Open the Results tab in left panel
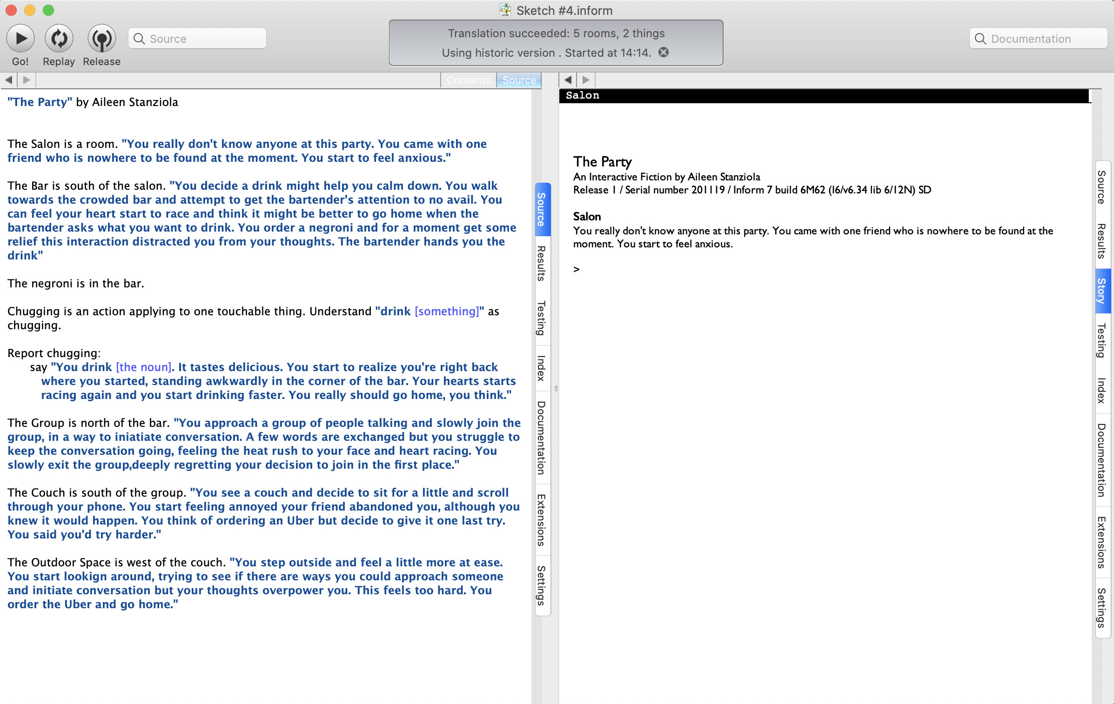This screenshot has height=704, width=1114. (x=542, y=263)
